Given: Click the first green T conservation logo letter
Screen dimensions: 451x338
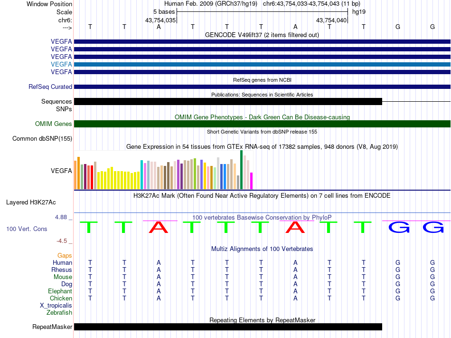Looking at the screenshot, I should pyautogui.click(x=89, y=227).
